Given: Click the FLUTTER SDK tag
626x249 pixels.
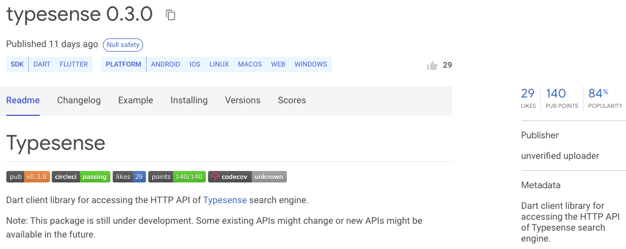Looking at the screenshot, I should (74, 64).
